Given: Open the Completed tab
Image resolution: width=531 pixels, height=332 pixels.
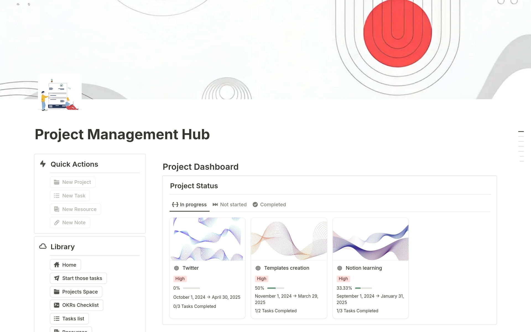Looking at the screenshot, I should (273, 204).
